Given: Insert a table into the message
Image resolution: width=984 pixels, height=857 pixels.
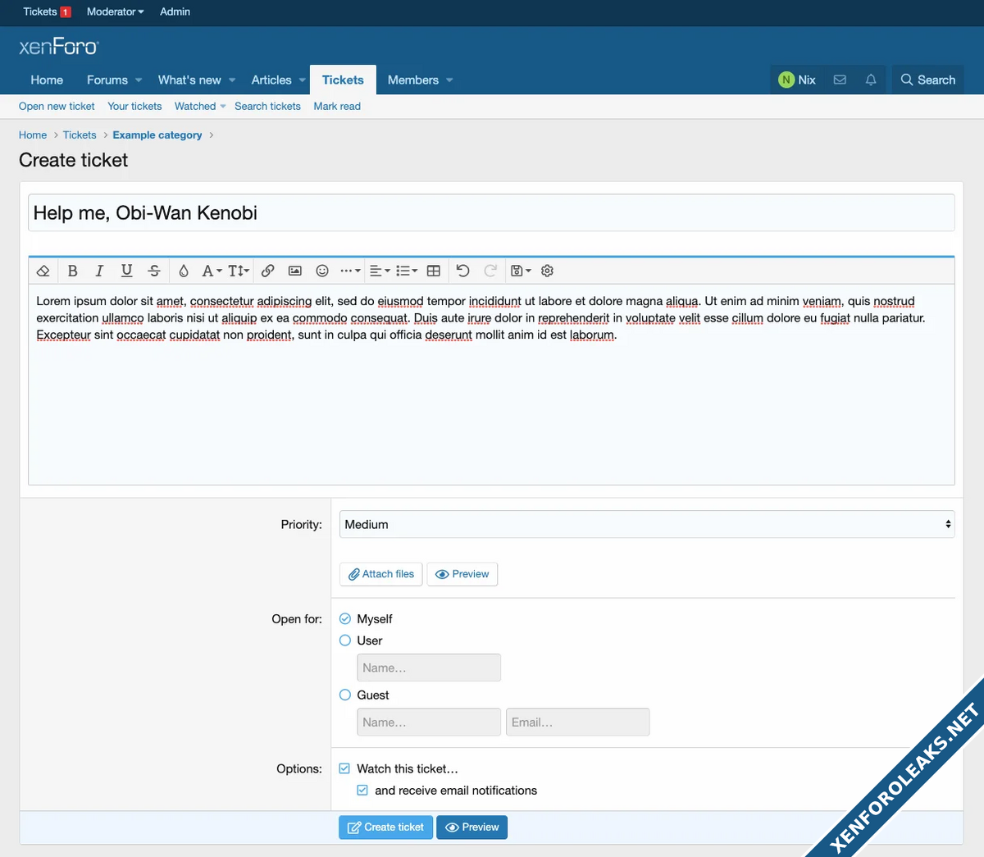Looking at the screenshot, I should click(434, 271).
